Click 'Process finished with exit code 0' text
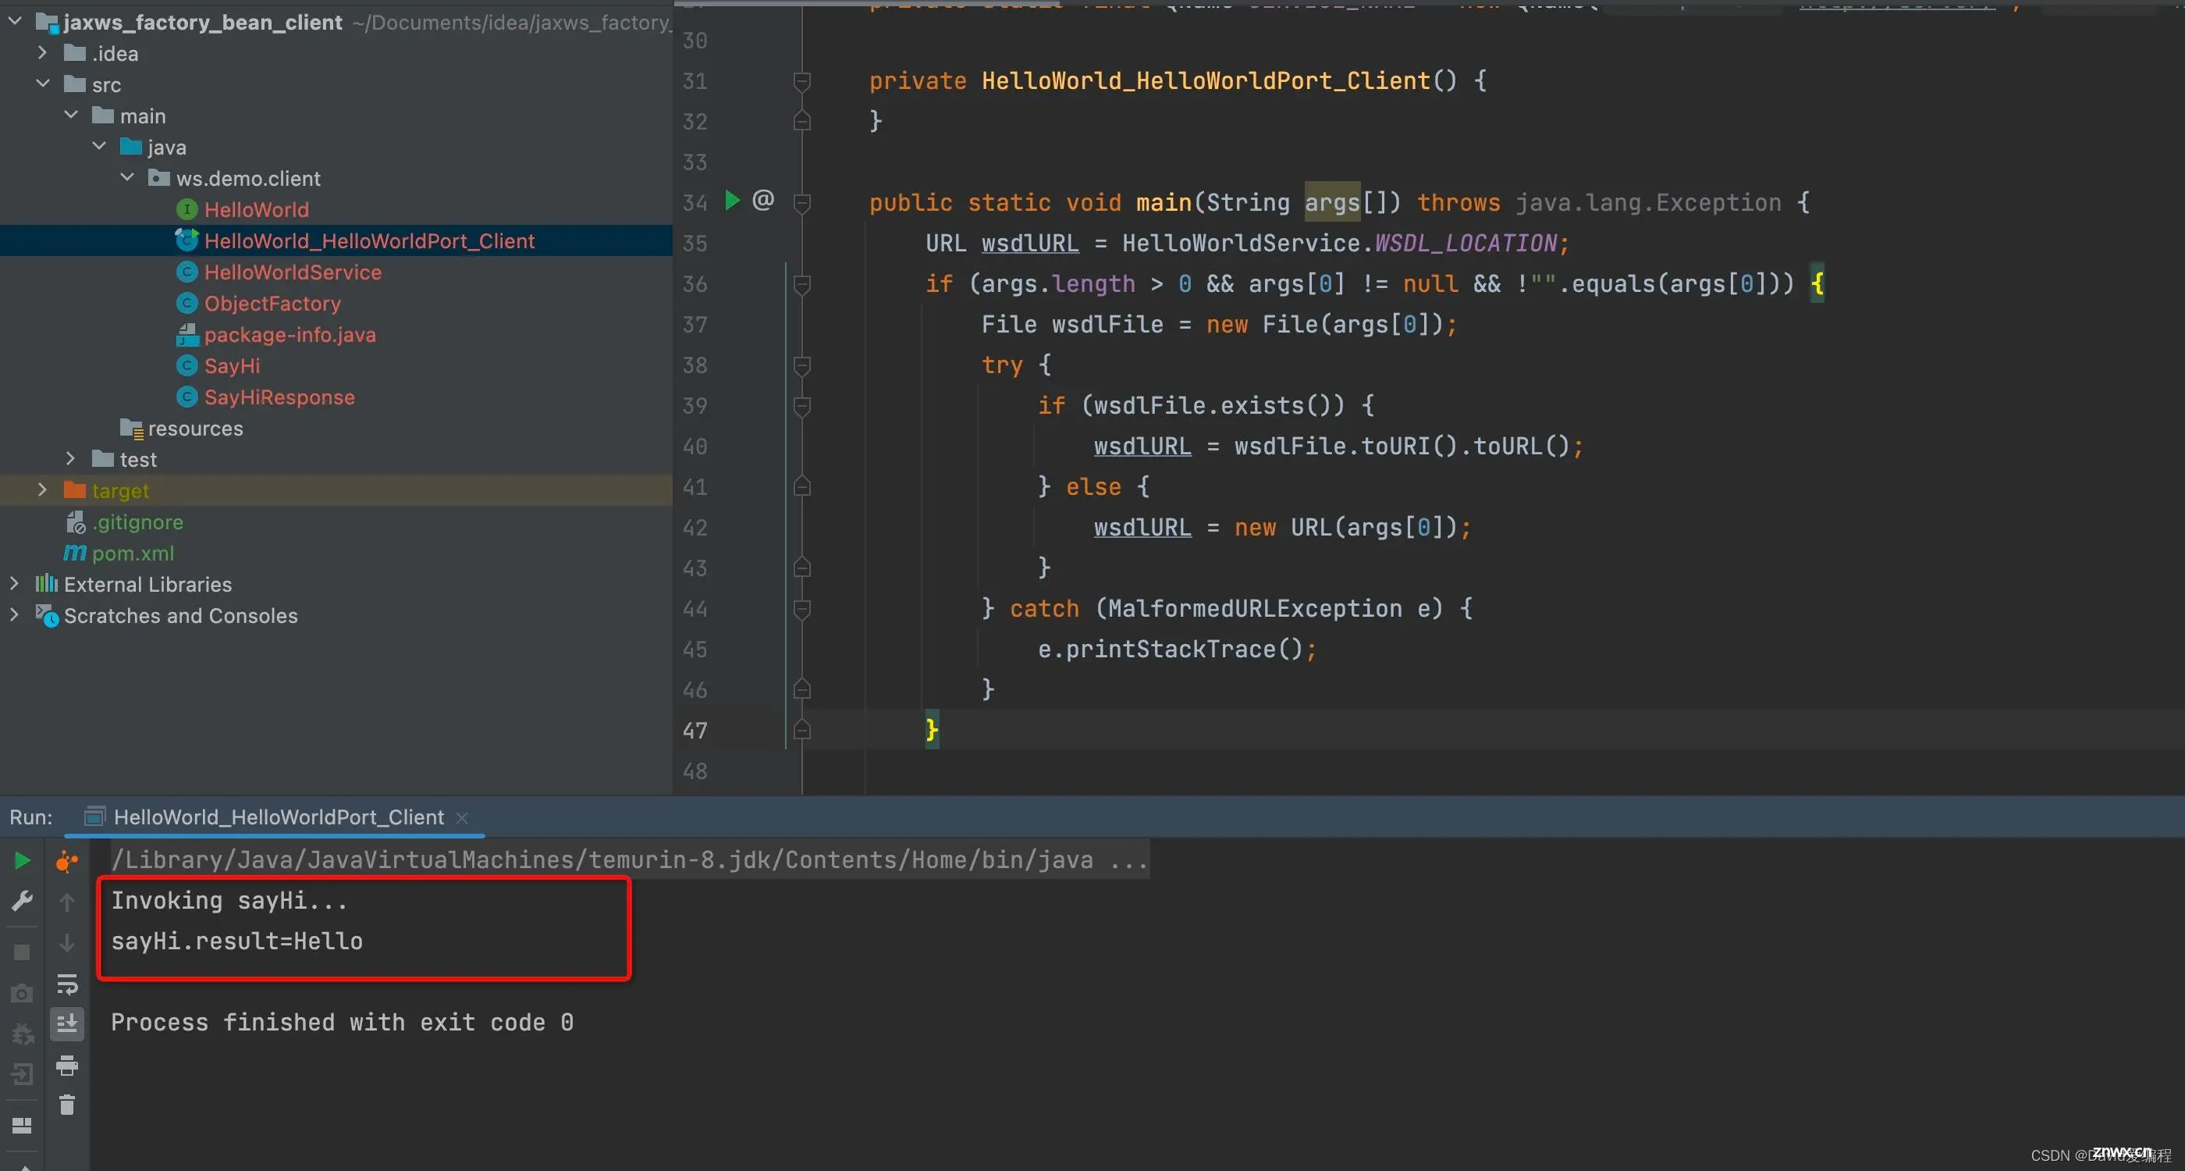Screen dimensions: 2185x1171 343,1023
